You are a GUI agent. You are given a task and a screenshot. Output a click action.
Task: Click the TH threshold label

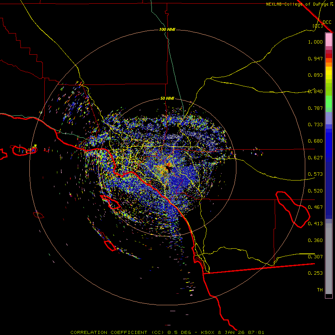tap(320, 290)
